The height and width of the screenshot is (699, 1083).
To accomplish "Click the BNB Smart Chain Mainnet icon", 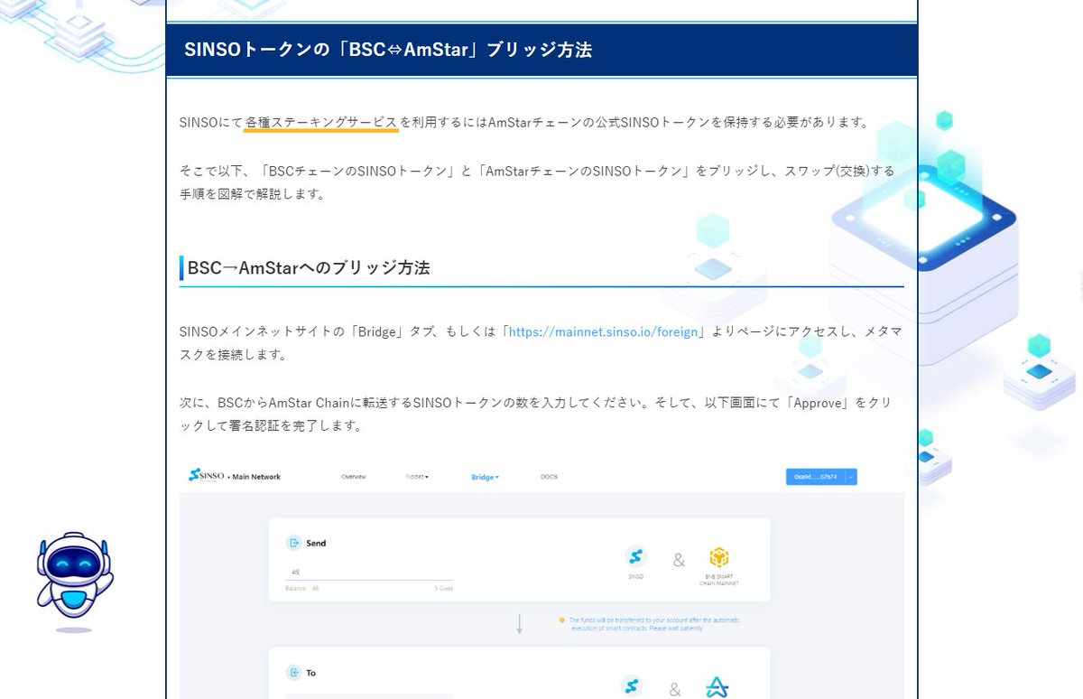I will 718,557.
